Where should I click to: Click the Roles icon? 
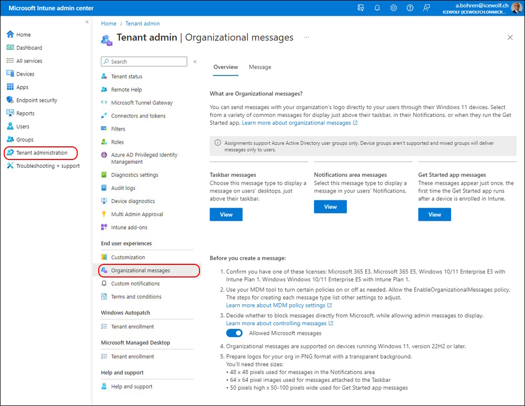coord(104,142)
